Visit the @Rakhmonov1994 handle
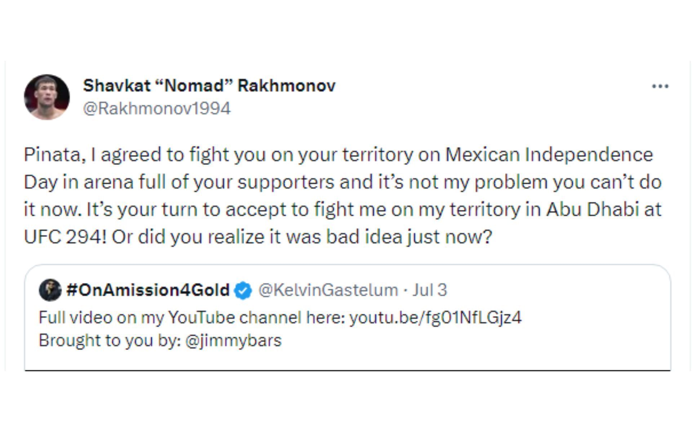692x432 pixels. [157, 108]
